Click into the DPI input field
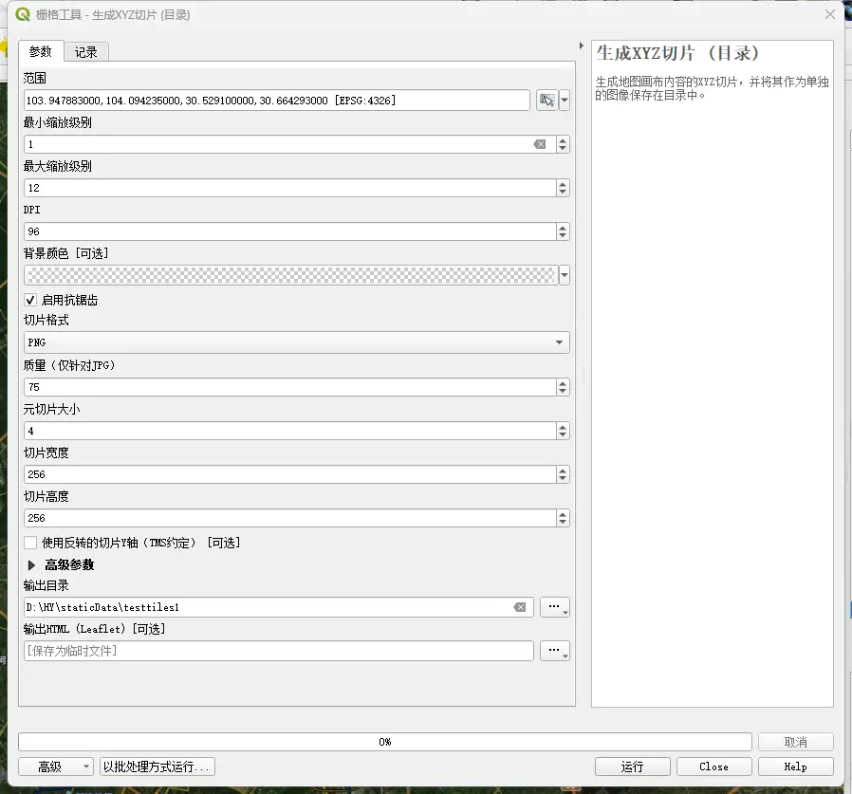Viewport: 852px width, 794px height. 285,231
